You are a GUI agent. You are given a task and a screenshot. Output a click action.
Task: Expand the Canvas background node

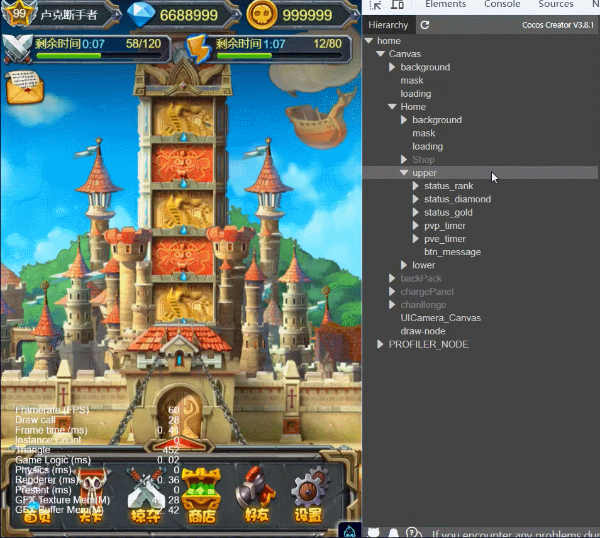(392, 67)
